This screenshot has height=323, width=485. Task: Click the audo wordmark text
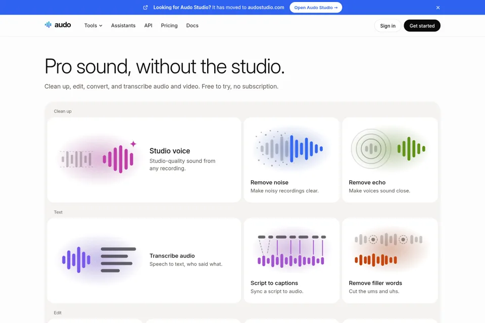click(63, 25)
